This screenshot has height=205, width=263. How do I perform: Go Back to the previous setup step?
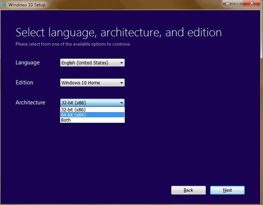[188, 190]
